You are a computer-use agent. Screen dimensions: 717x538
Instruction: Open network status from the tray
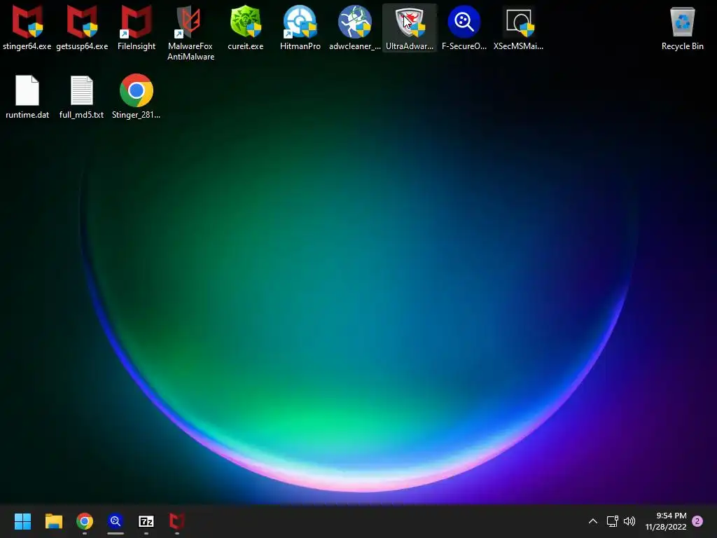(612, 521)
